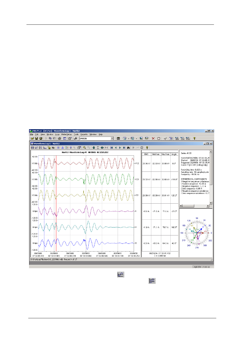Open the Monitor menu
The height and width of the screenshot is (344, 243).
click(50, 134)
